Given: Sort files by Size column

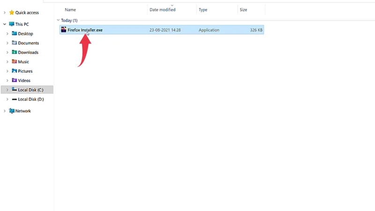Looking at the screenshot, I should pos(243,9).
